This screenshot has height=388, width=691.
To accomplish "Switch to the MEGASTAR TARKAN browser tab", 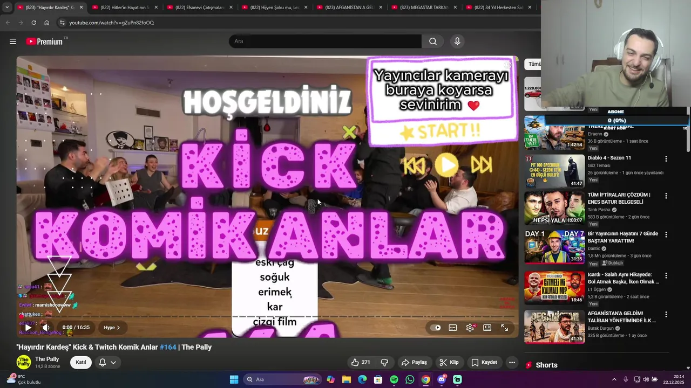I will click(424, 8).
